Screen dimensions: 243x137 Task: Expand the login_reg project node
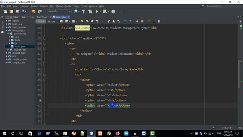[x=7, y=24]
